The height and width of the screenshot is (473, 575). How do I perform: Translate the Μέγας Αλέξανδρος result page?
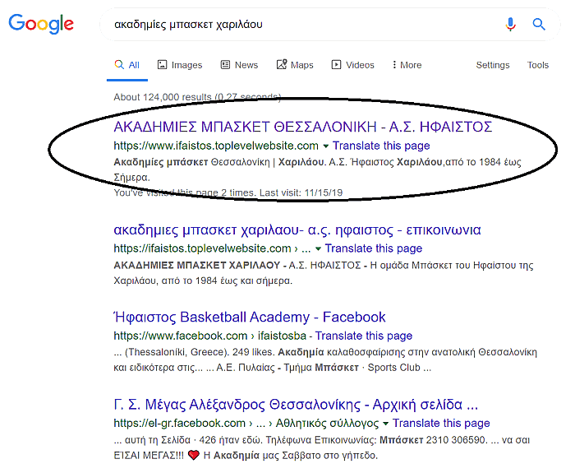click(441, 424)
